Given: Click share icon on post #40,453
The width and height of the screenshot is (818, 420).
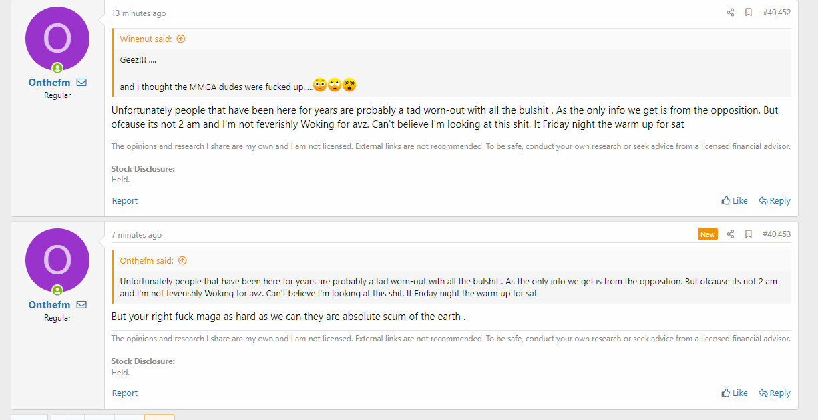Looking at the screenshot, I should click(731, 234).
